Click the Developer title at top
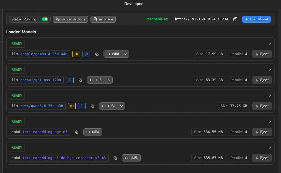 (133, 4)
